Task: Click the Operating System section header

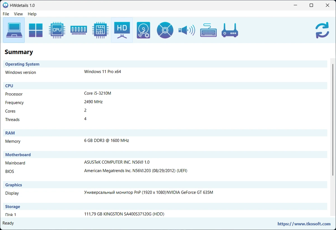Action: pyautogui.click(x=165, y=64)
